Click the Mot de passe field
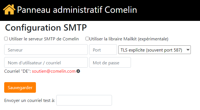 (x=110, y=62)
